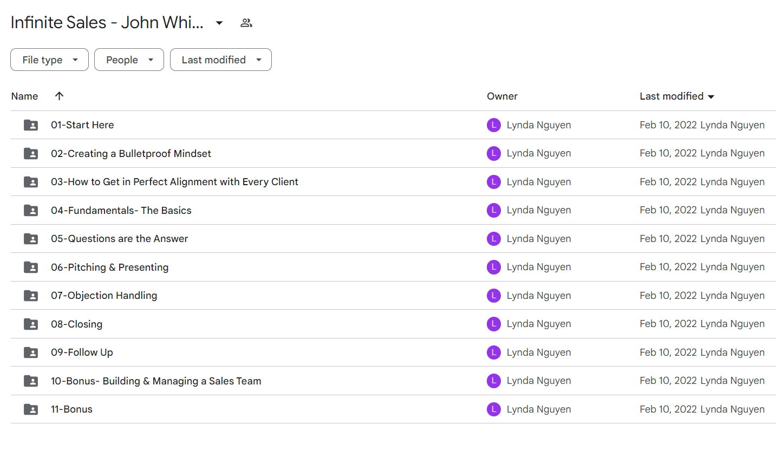Viewport: 776px width, 457px height.
Task: Click the Lynda Nguyen owner name in the 05-Questions row
Action: [x=539, y=239]
